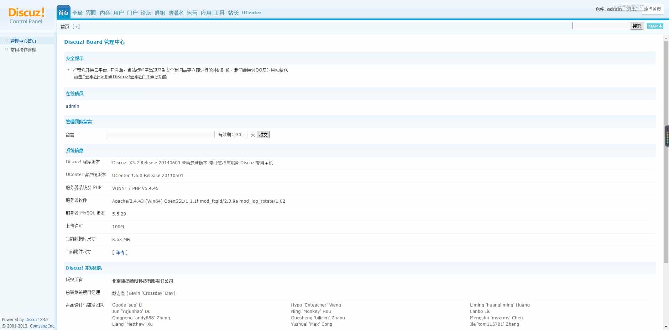Click the 管理团队留言 section header
This screenshot has width=669, height=330.
click(x=79, y=122)
